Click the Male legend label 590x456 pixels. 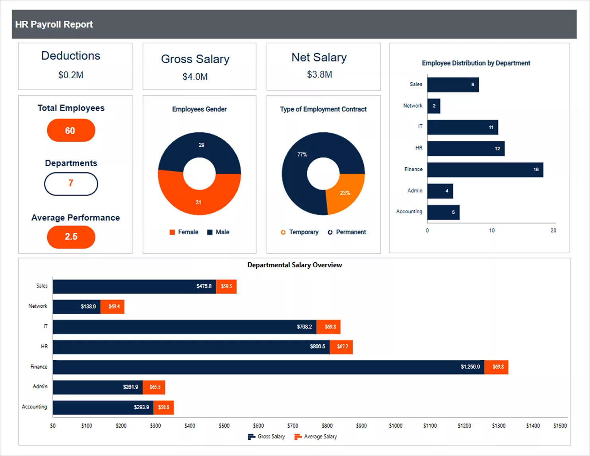click(x=223, y=232)
